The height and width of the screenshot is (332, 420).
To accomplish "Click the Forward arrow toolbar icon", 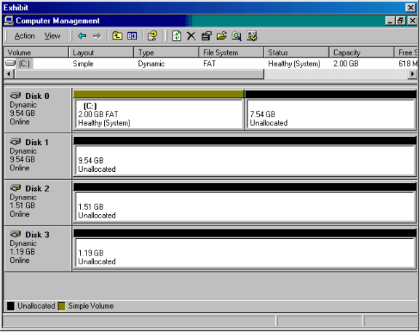I will click(x=97, y=36).
